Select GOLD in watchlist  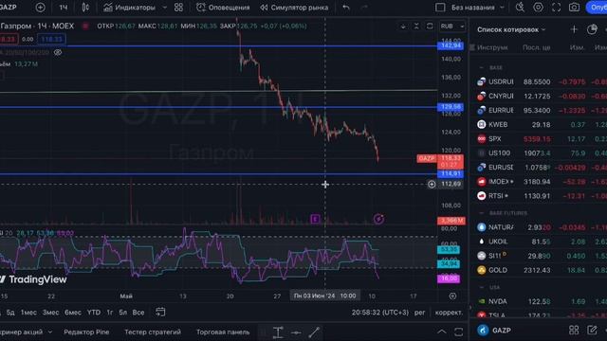tap(539, 270)
